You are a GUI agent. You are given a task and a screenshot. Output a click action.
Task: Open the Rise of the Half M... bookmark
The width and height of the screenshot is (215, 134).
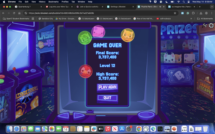143,19
